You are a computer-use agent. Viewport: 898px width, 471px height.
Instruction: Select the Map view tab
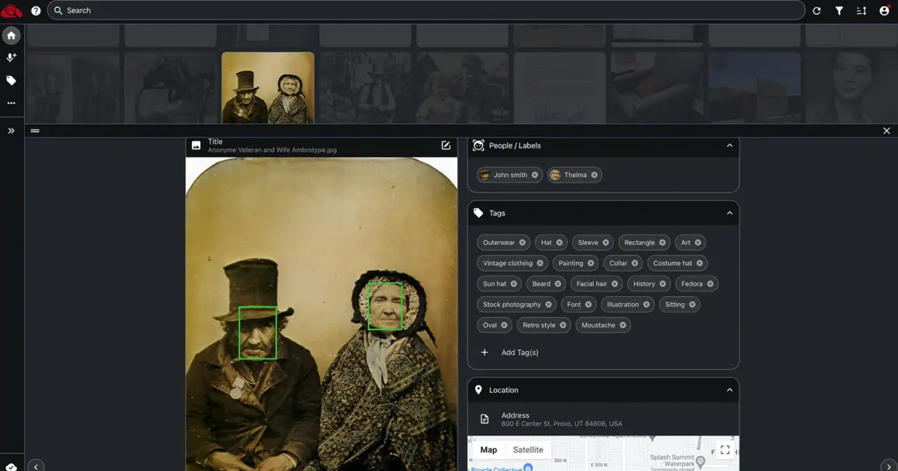tap(488, 449)
